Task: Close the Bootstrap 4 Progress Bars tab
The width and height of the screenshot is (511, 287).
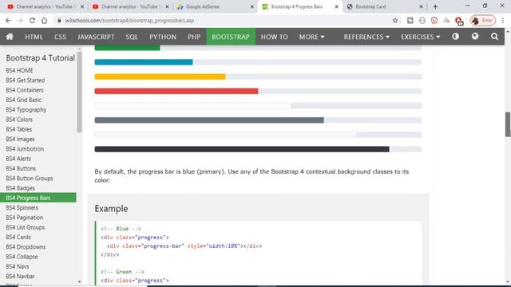Action: [x=337, y=6]
